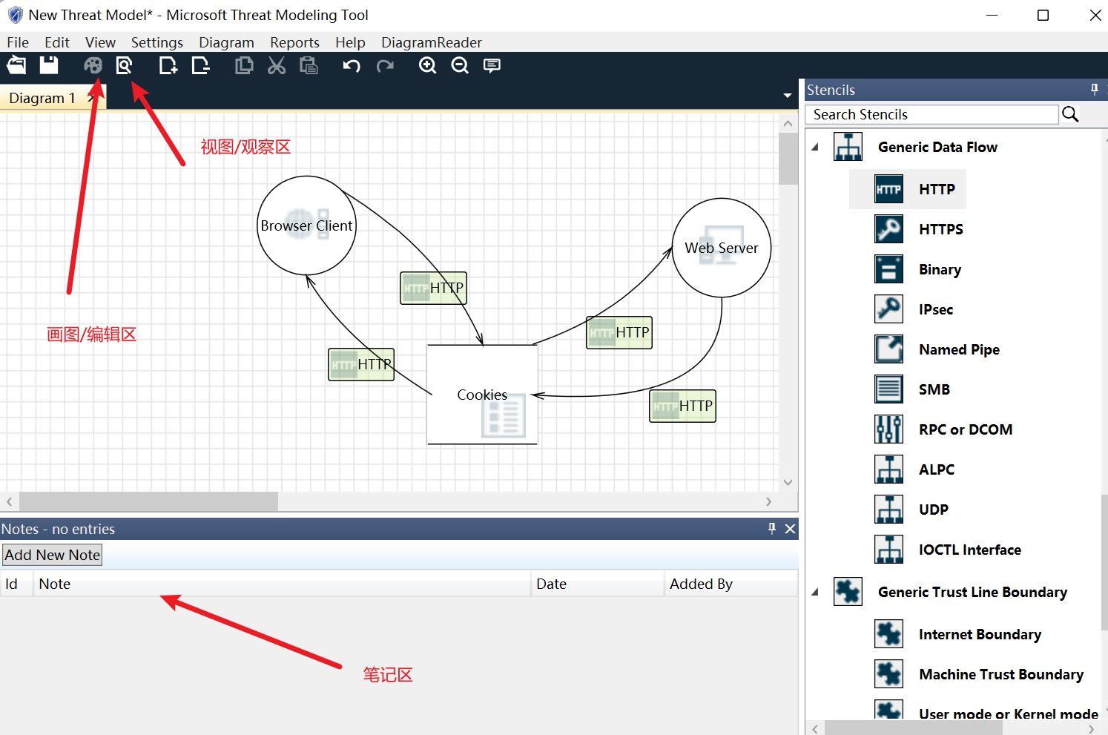This screenshot has width=1108, height=735.
Task: Open the Settings menu
Action: pos(157,42)
